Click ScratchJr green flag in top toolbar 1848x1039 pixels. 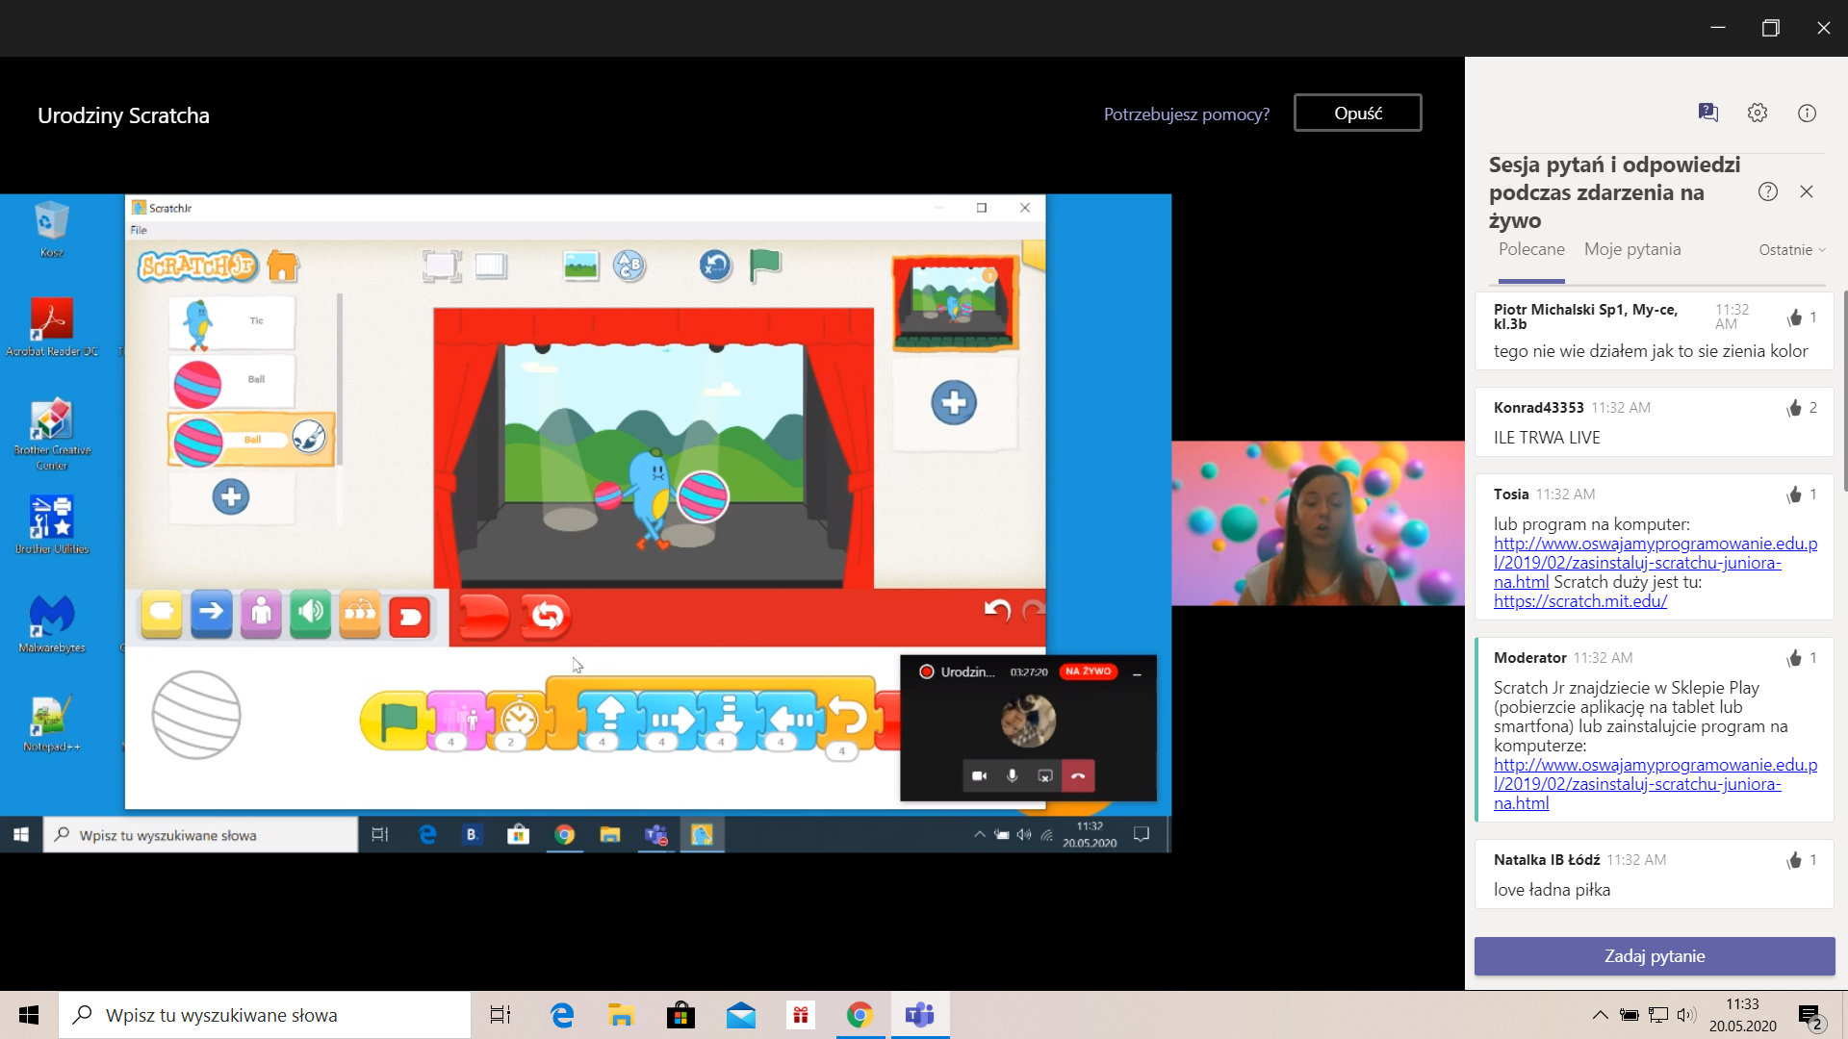pos(765,265)
